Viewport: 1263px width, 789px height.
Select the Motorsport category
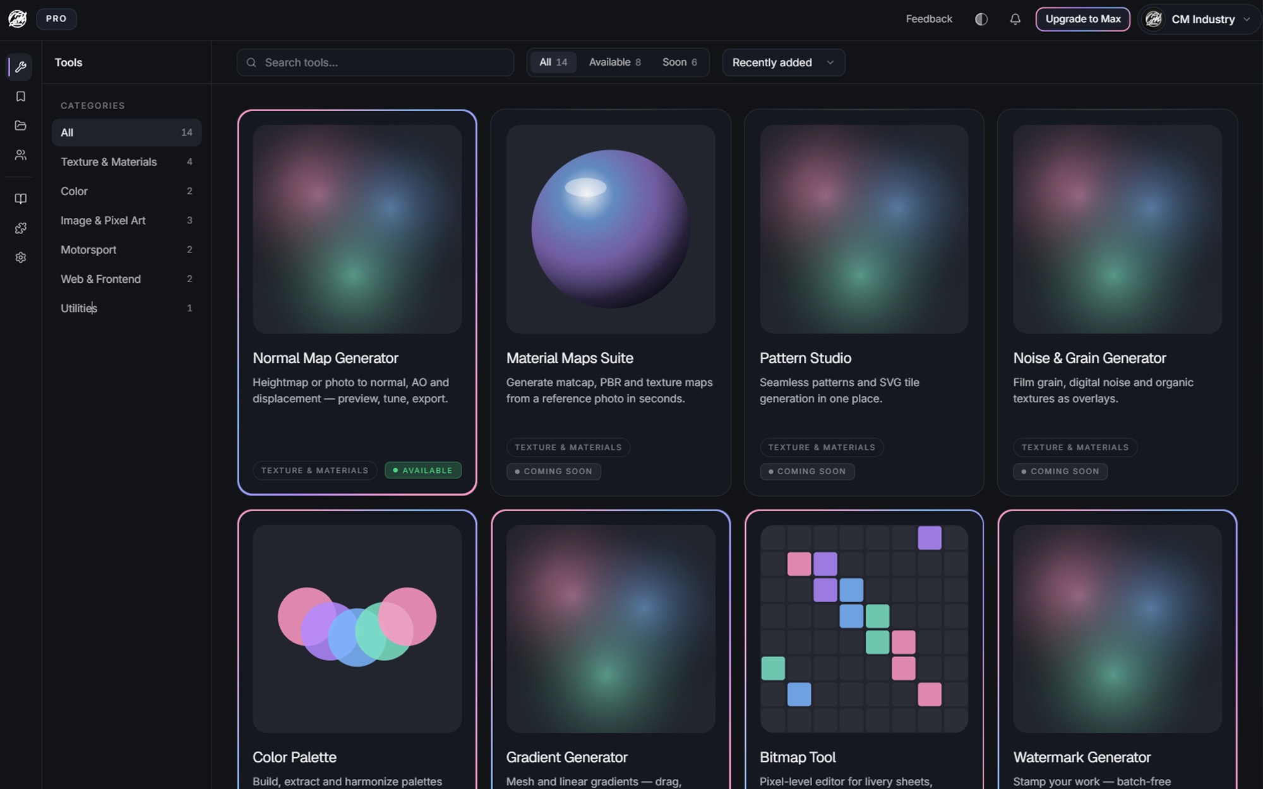pyautogui.click(x=126, y=250)
